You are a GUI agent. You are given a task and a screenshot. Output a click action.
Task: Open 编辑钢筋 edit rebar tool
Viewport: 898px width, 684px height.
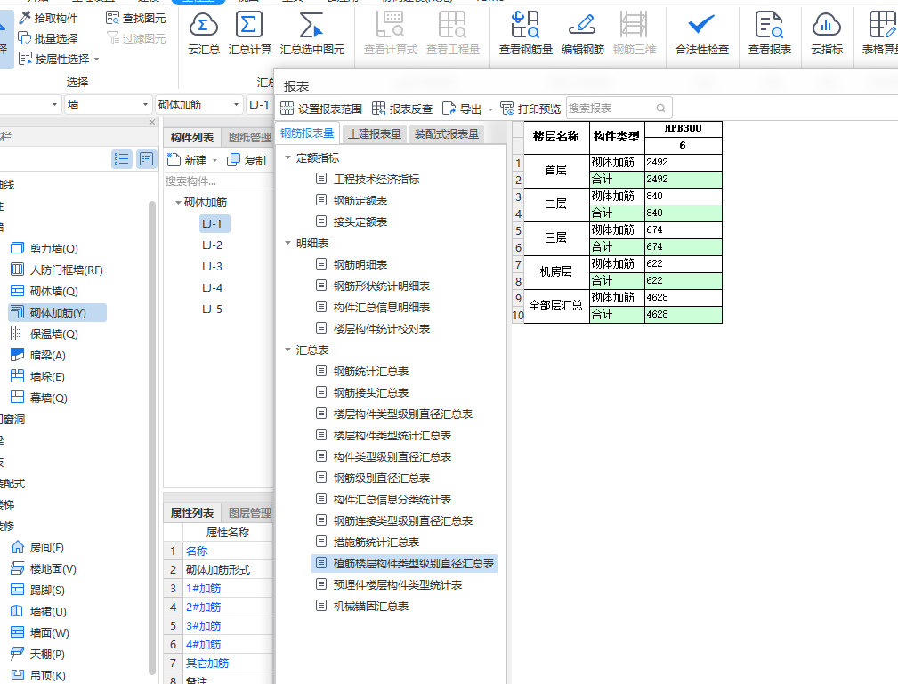(582, 33)
